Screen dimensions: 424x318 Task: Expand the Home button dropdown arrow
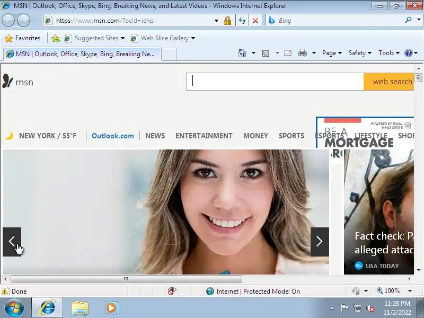(253, 53)
